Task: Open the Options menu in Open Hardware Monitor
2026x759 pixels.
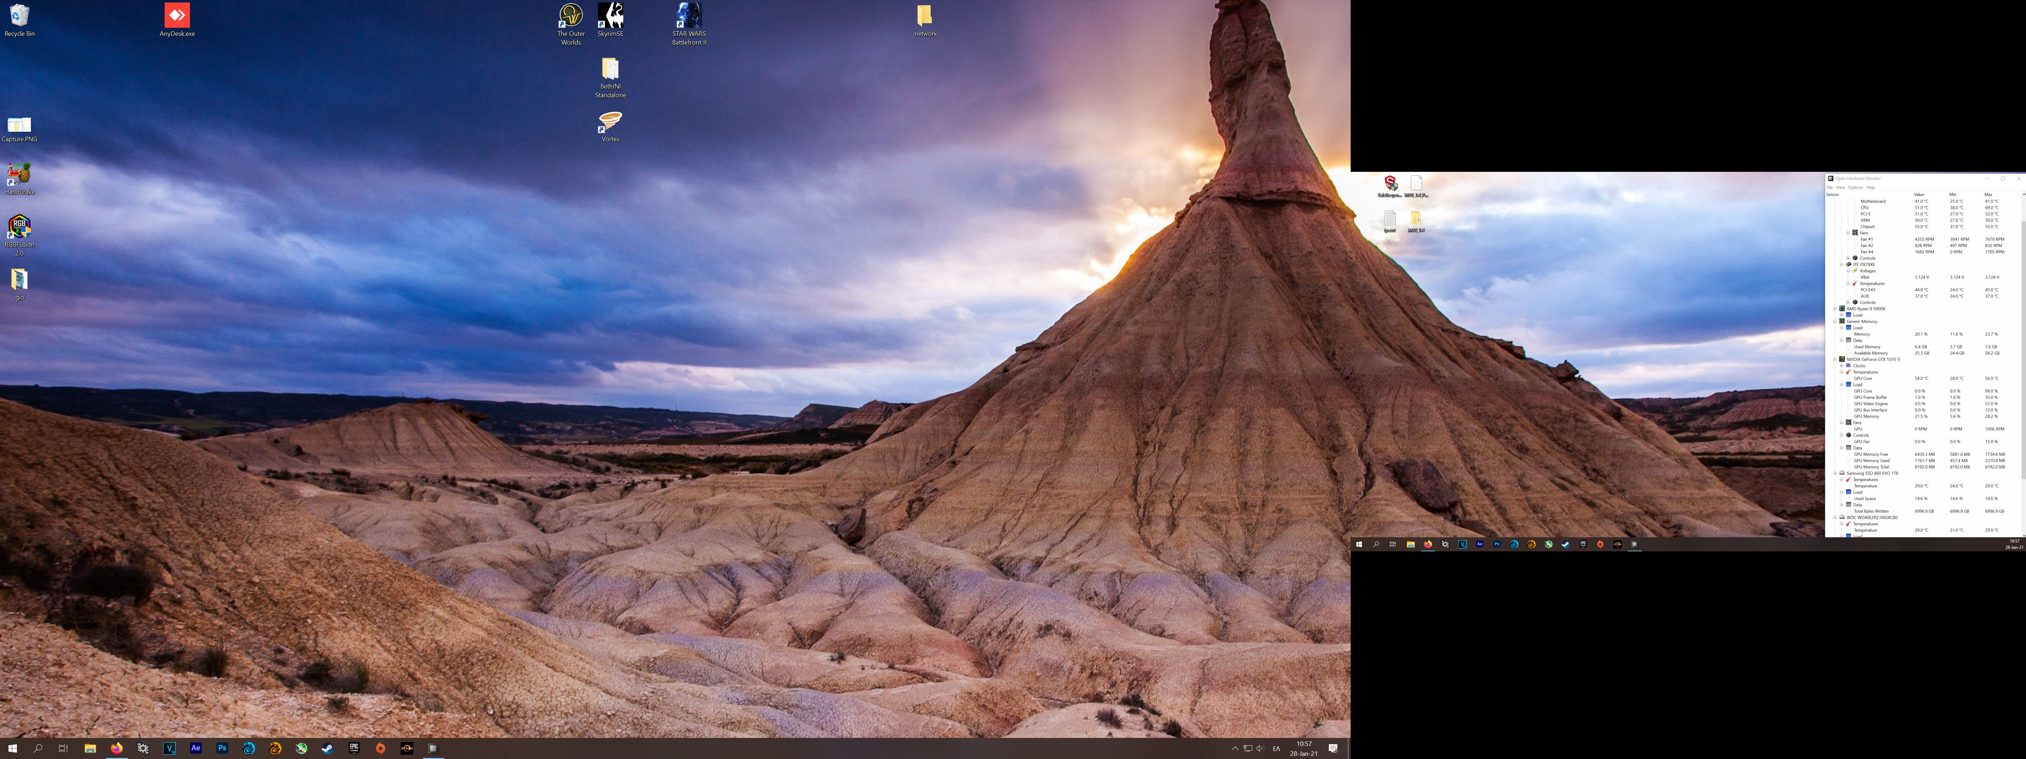Action: (x=1855, y=188)
